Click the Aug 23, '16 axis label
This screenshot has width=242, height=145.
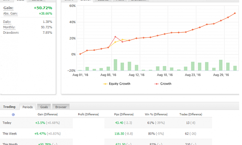tap(193, 75)
